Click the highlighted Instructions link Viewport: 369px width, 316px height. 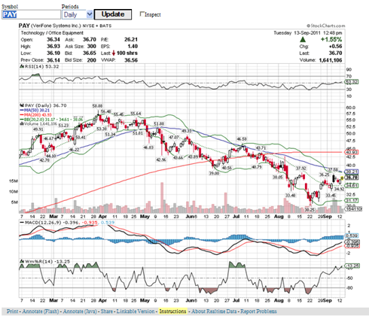[173, 311]
